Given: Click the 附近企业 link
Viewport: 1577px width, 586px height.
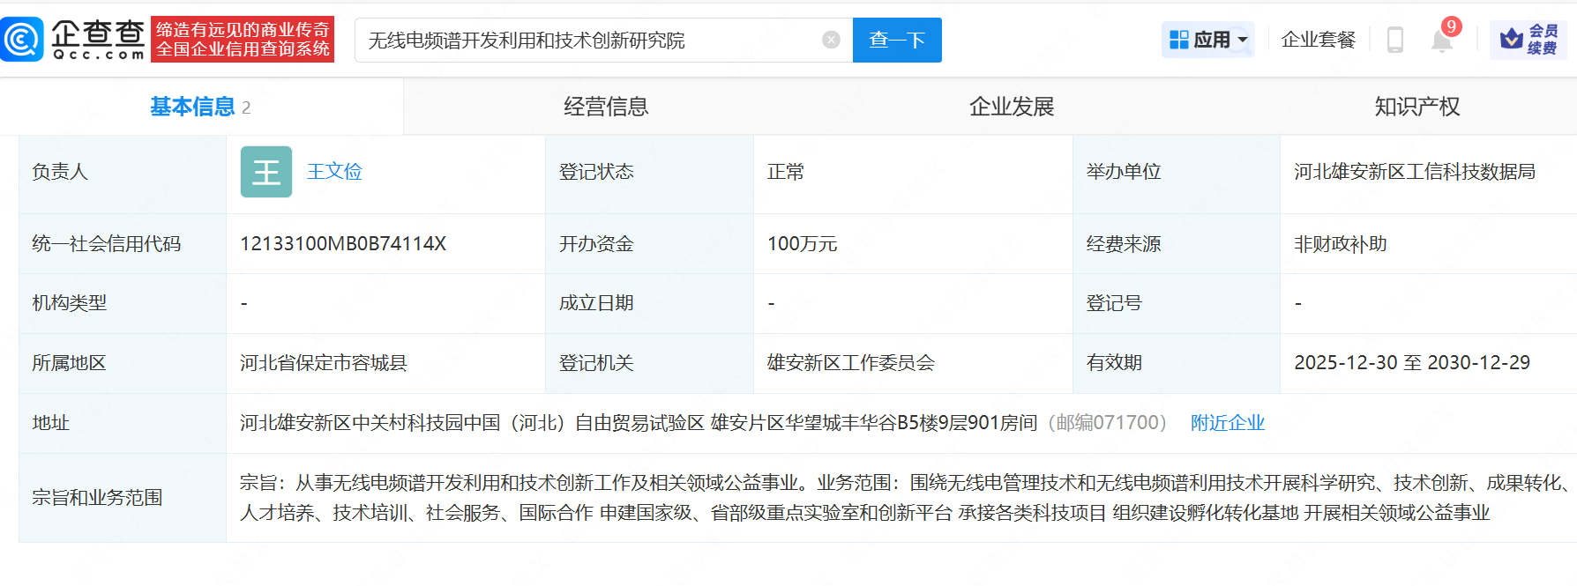Looking at the screenshot, I should coord(1227,423).
